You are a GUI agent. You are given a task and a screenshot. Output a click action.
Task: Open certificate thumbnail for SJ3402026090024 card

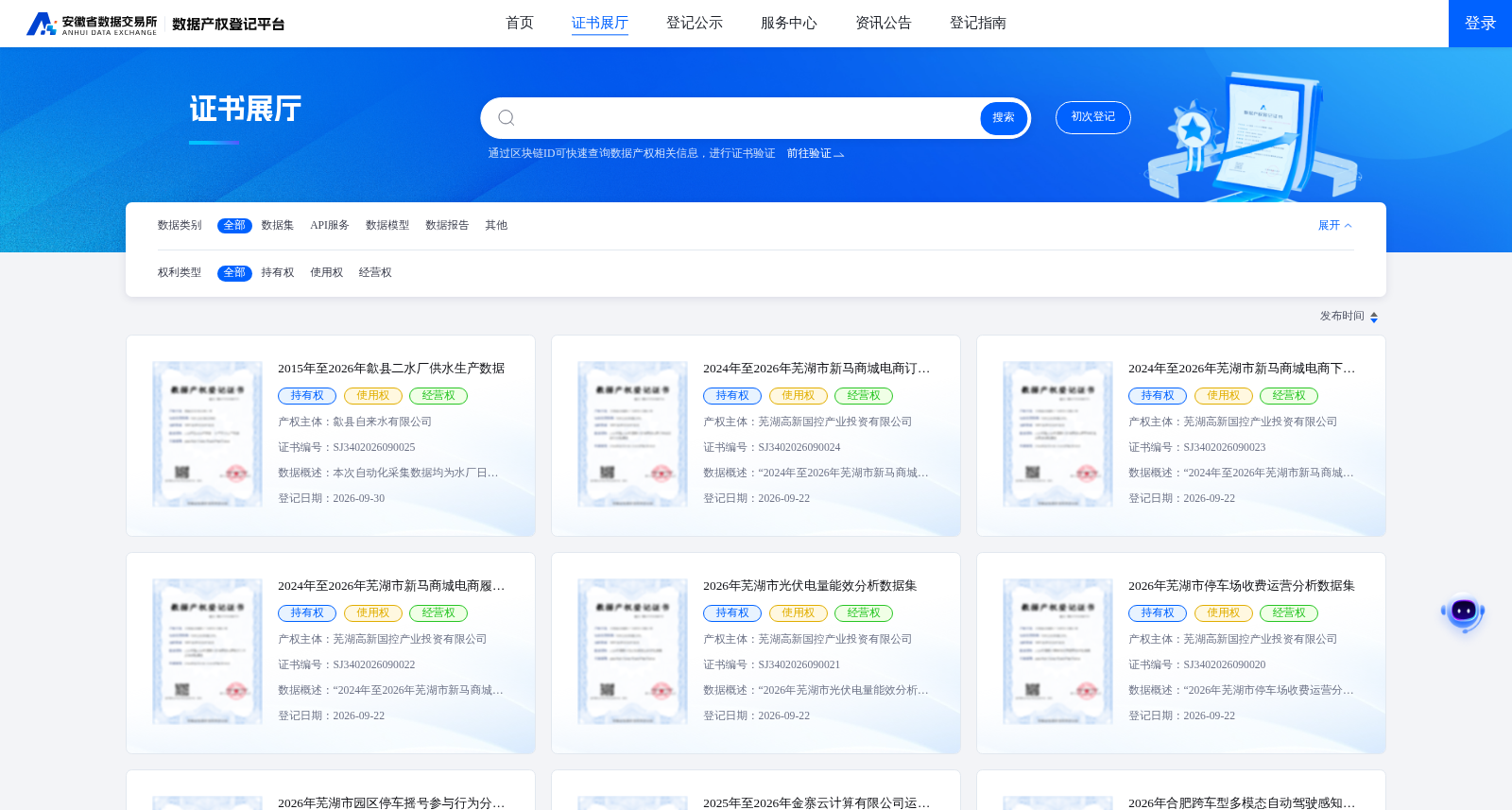pos(633,434)
